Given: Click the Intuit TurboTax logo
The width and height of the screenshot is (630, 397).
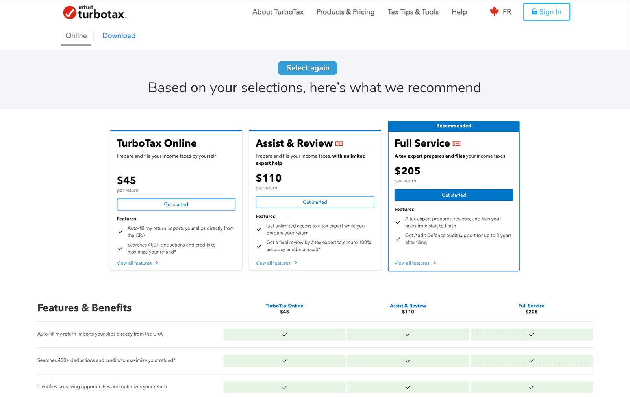Looking at the screenshot, I should tap(94, 12).
